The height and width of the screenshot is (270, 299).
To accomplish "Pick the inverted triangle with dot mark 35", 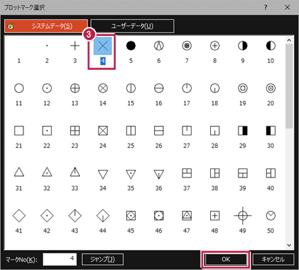I will pos(131,174).
